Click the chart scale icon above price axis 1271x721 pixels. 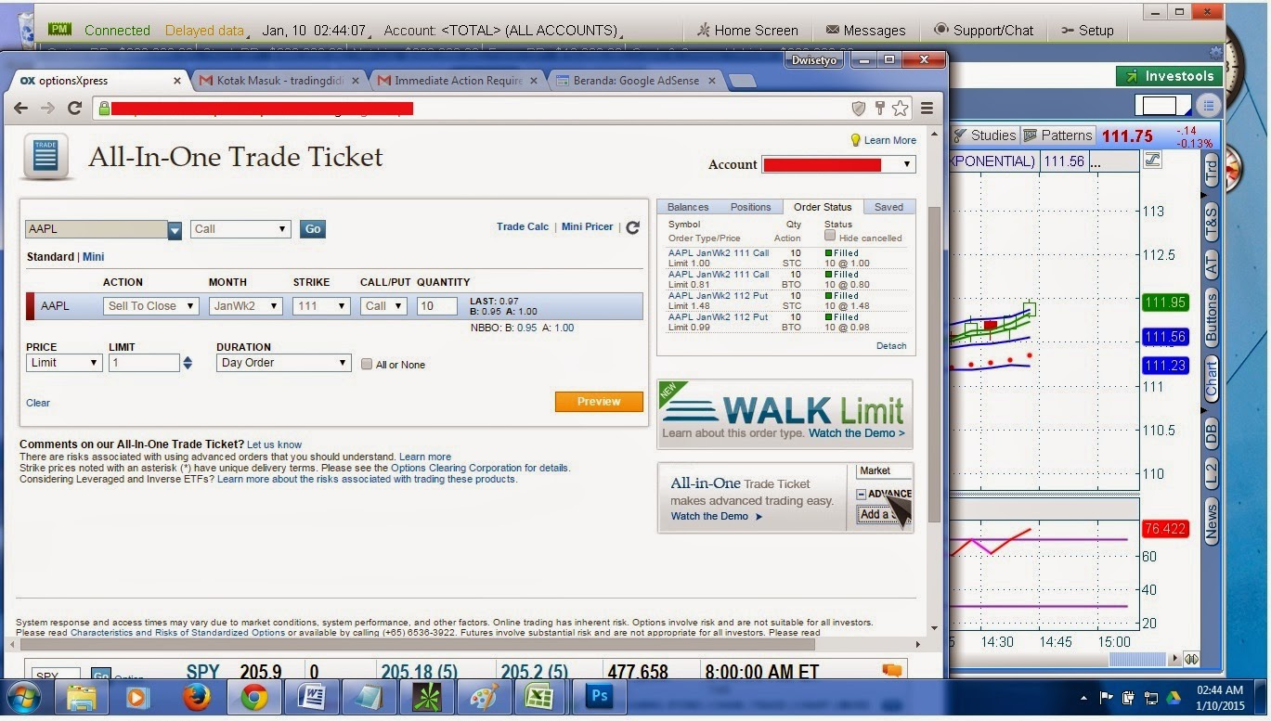point(1152,160)
